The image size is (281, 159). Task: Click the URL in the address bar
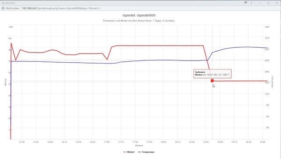click(x=61, y=8)
